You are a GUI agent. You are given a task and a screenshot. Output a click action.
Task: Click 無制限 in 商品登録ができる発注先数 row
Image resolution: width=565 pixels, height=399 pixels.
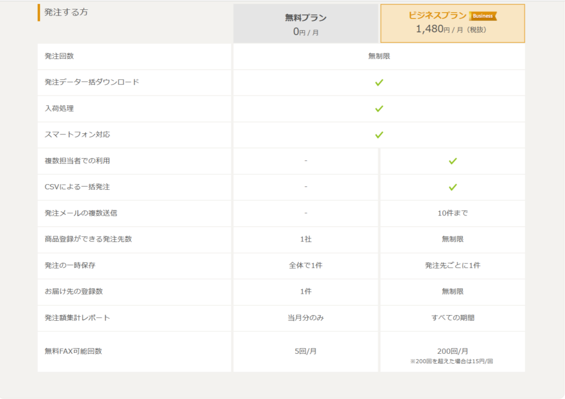click(x=452, y=239)
